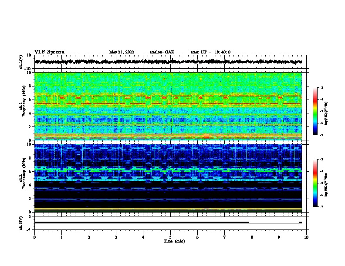Click the thick black ch.3 voltage bar

coord(142,223)
